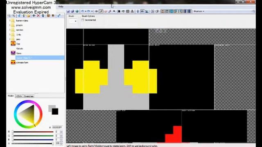Screen dimensions: 262x147
Task: Select the black foreground color swatch
Action: point(55,111)
